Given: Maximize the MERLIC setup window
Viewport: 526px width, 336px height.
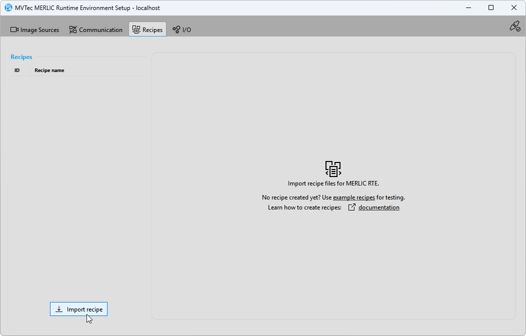Looking at the screenshot, I should pyautogui.click(x=491, y=8).
